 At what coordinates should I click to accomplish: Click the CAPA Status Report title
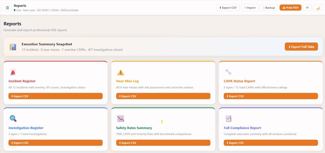(x=239, y=81)
